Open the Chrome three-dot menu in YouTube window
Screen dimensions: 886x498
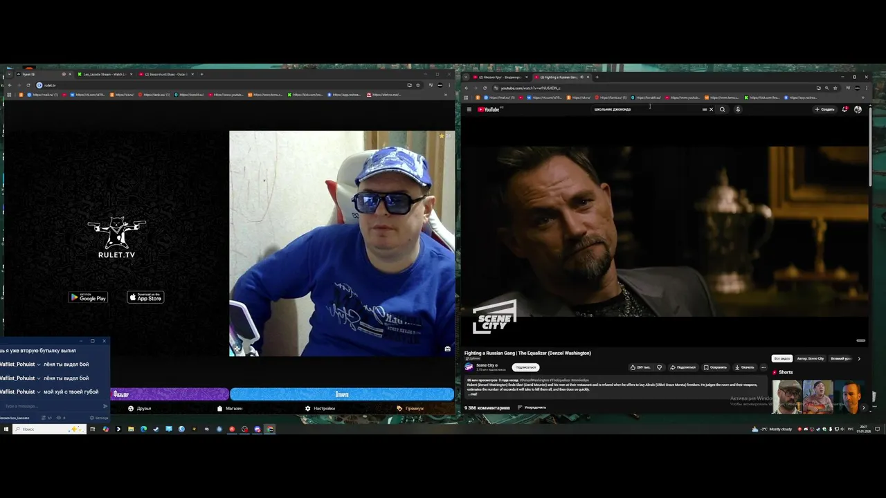click(866, 88)
